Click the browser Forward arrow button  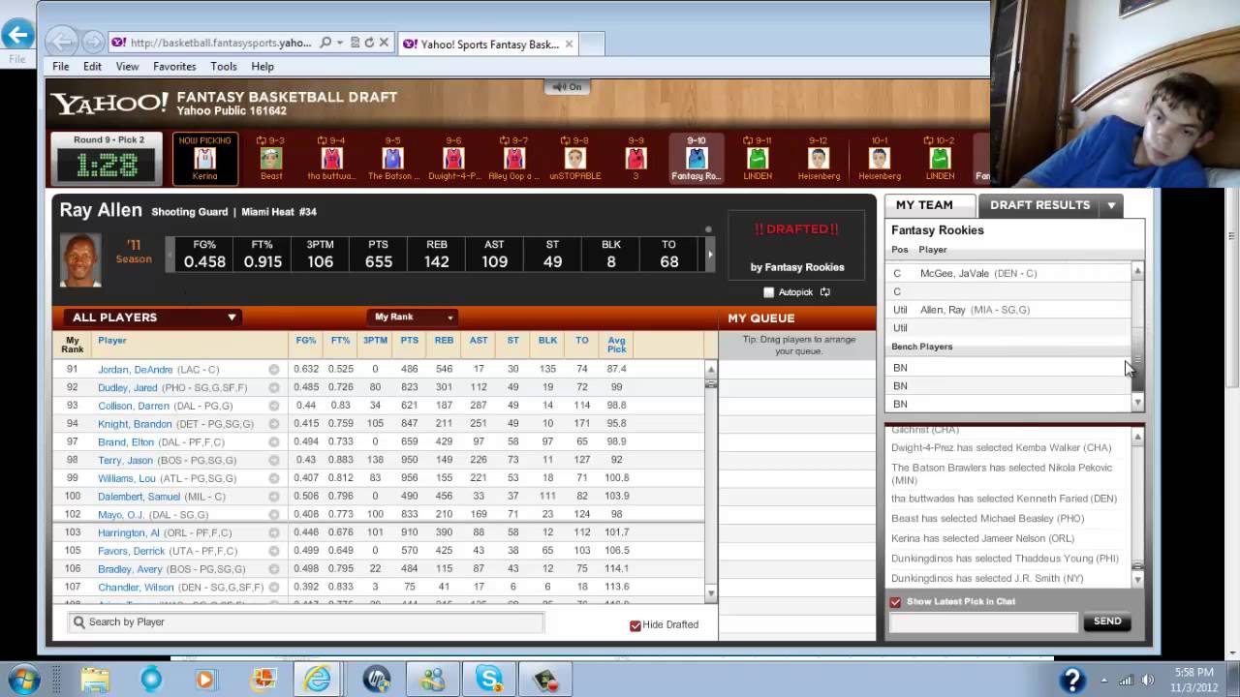[x=94, y=42]
